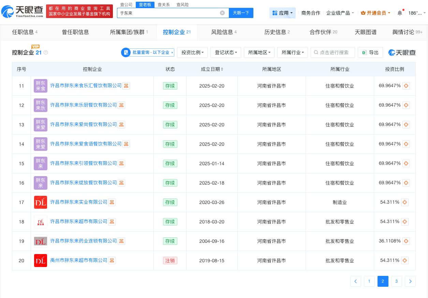Open the 应用 menu toggle
The width and height of the screenshot is (428, 298).
coord(283,13)
